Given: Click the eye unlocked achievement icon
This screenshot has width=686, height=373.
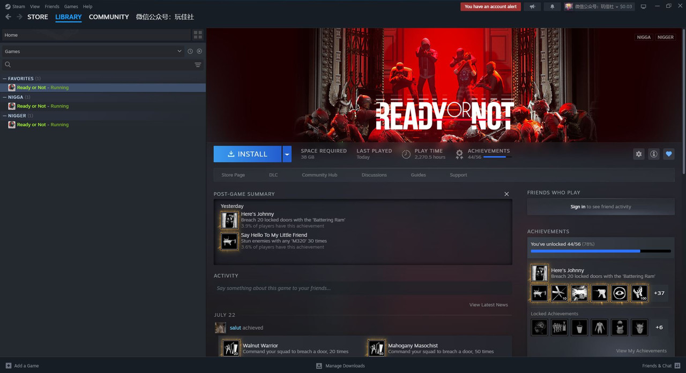Looking at the screenshot, I should [619, 293].
